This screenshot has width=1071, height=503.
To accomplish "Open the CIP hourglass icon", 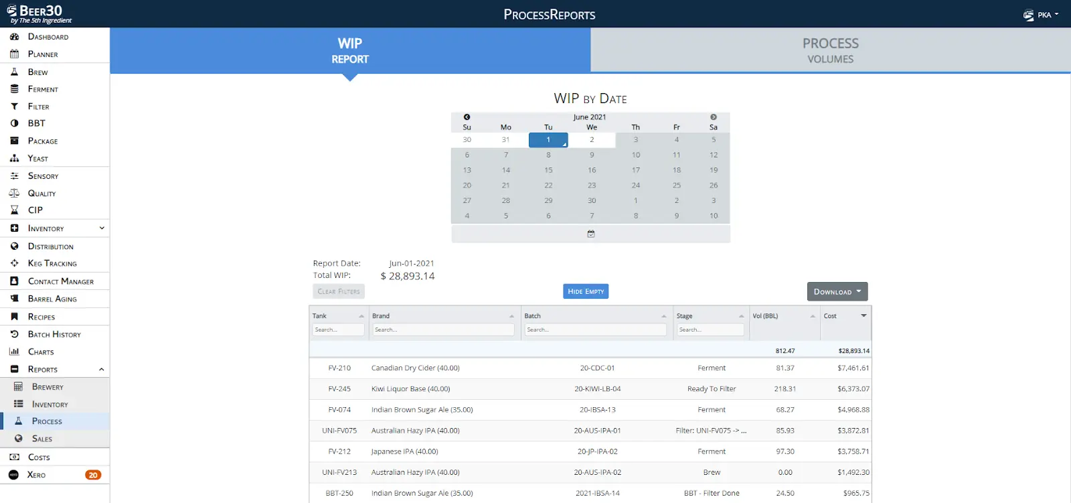I will pos(14,210).
